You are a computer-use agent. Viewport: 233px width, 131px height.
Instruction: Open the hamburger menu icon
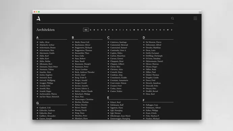[195, 19]
